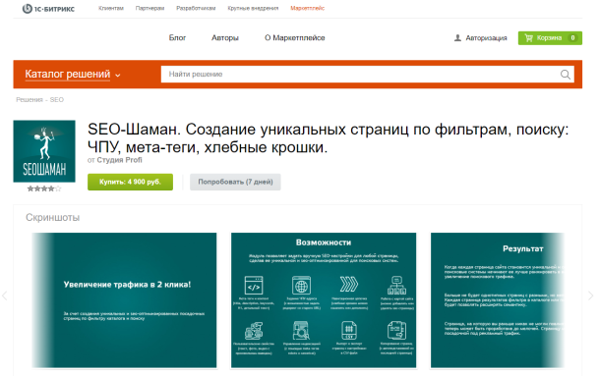Click the Скриншоты section heading
The image size is (598, 376).
(x=53, y=217)
